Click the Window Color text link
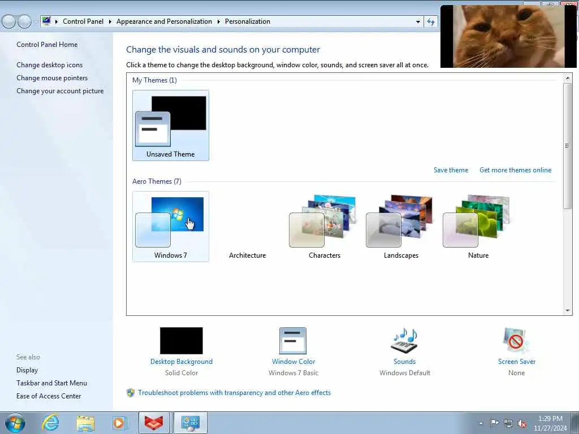Viewport: 579px width, 434px height. 293,362
